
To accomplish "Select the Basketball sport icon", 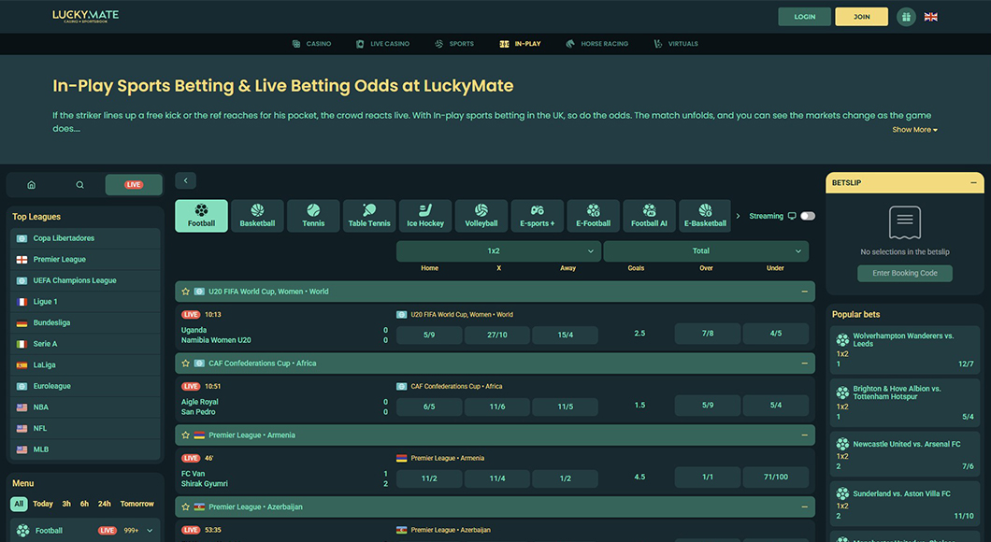I will 257,215.
